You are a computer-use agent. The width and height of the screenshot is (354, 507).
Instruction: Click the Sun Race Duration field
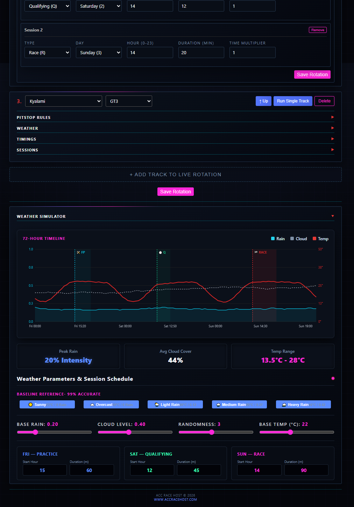[x=306, y=470]
